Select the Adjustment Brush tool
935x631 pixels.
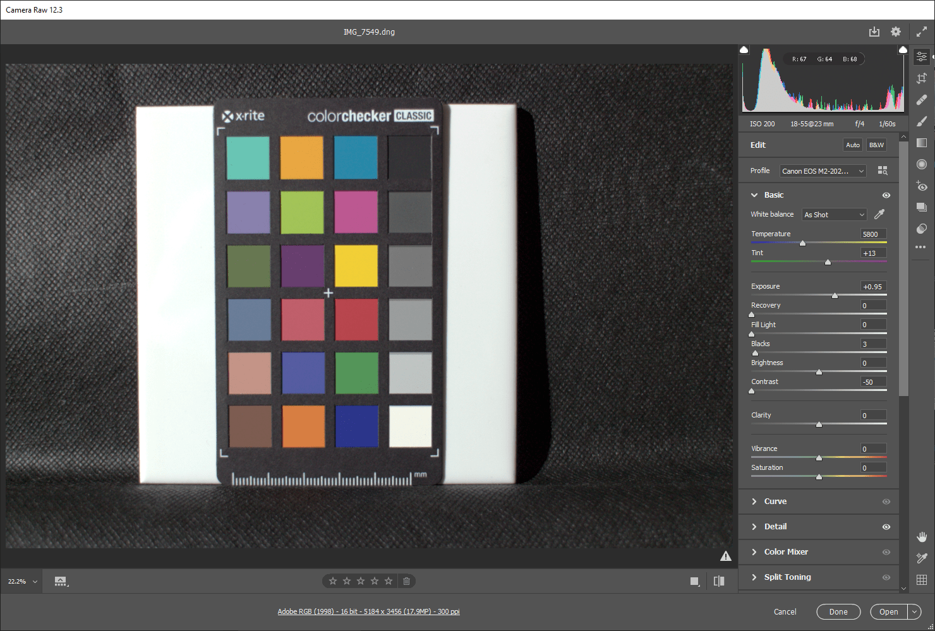coord(921,121)
